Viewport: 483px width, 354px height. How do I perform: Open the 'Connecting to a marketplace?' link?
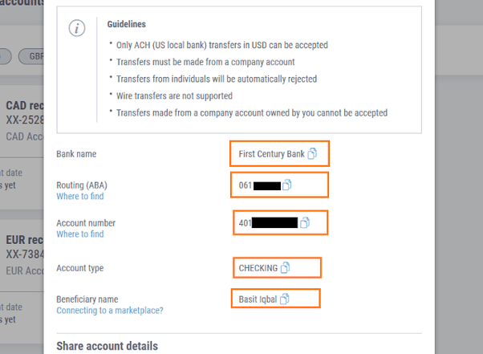[109, 310]
